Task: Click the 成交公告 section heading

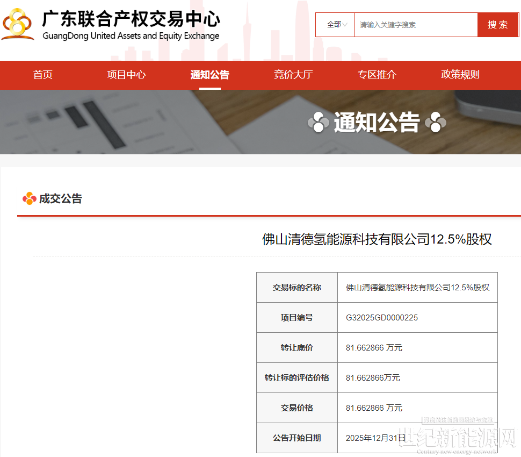Action: (x=60, y=199)
